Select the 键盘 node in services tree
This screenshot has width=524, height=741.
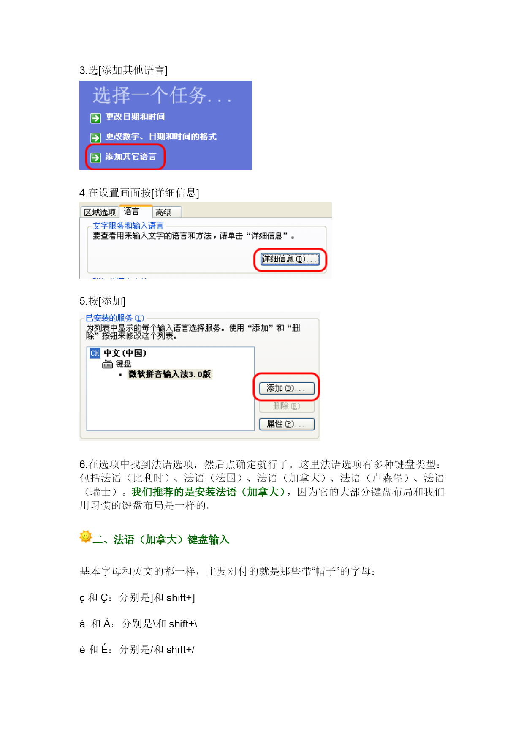point(124,364)
